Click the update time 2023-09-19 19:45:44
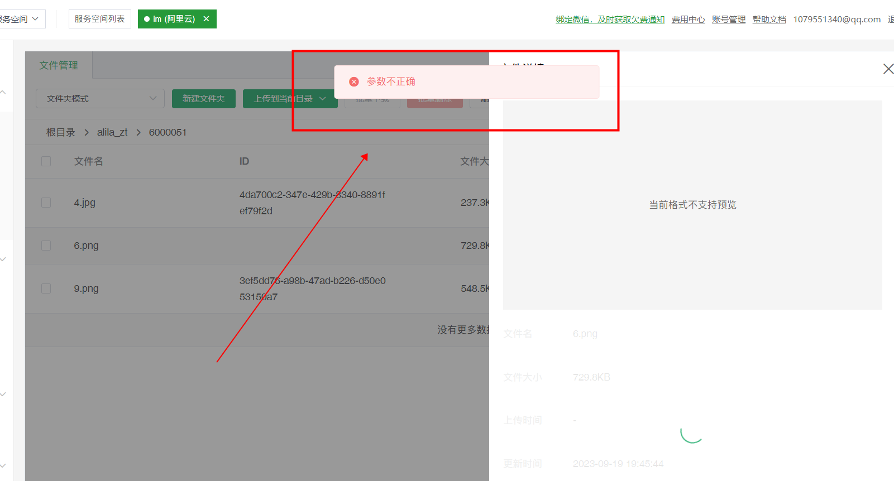 [618, 464]
